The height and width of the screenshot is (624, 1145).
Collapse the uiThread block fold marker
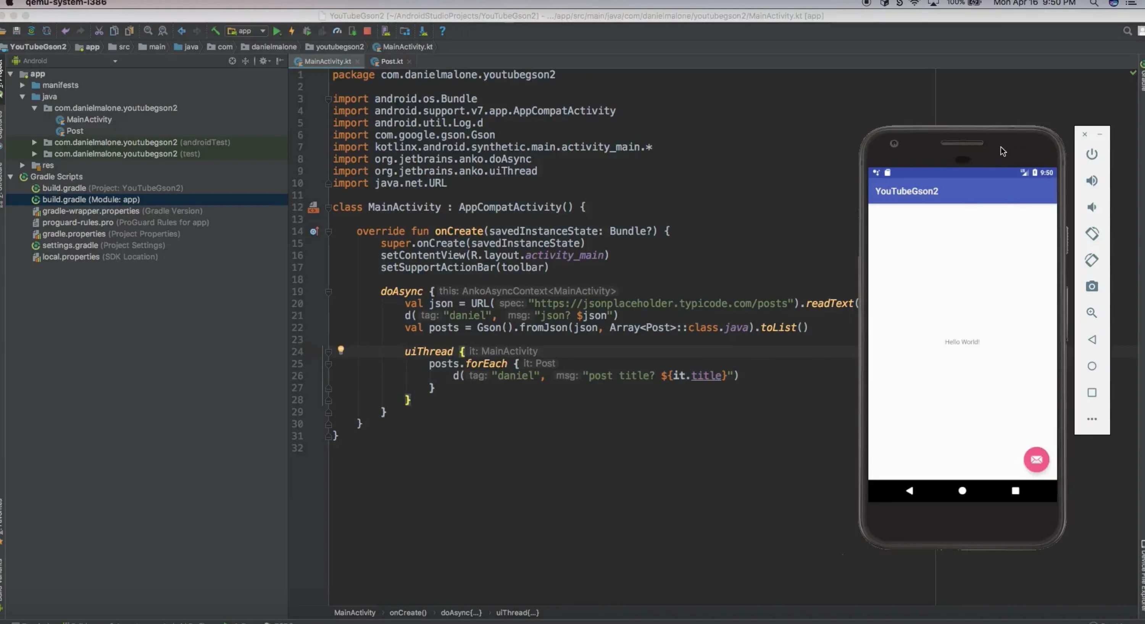point(329,352)
